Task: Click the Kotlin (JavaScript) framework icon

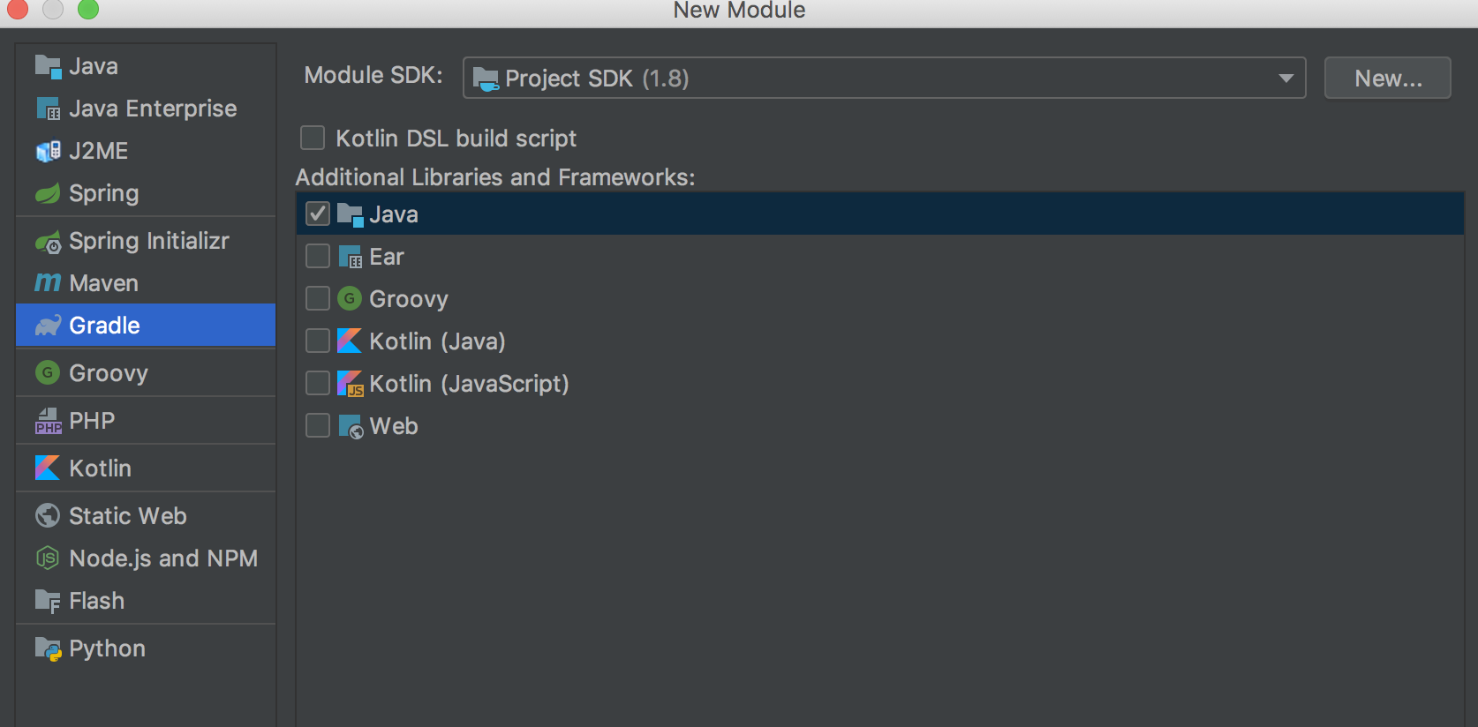Action: click(350, 383)
